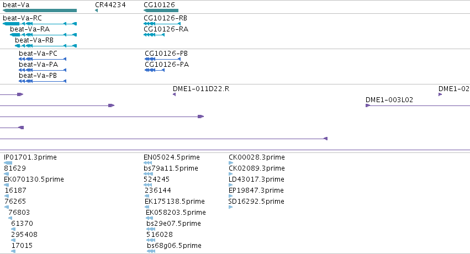
Task: Select transcript CG10126-RB
Action: 162,24
